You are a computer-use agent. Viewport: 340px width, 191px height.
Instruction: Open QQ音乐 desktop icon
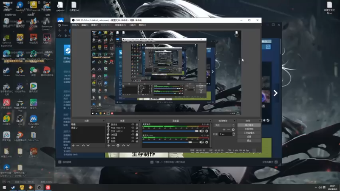coord(6,120)
